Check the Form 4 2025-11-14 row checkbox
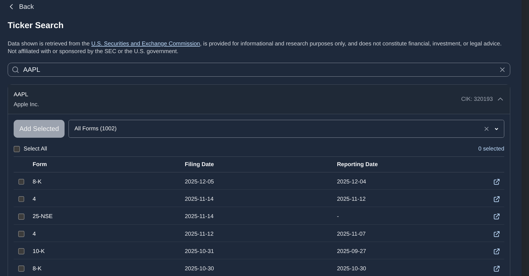529x276 pixels. [x=21, y=199]
